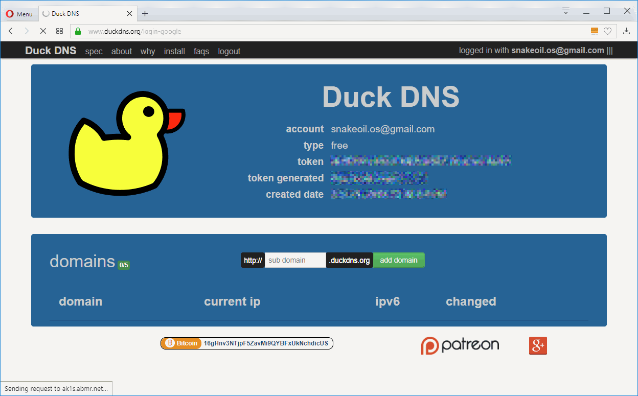
Task: Open the Opera Menu button
Action: 19,14
